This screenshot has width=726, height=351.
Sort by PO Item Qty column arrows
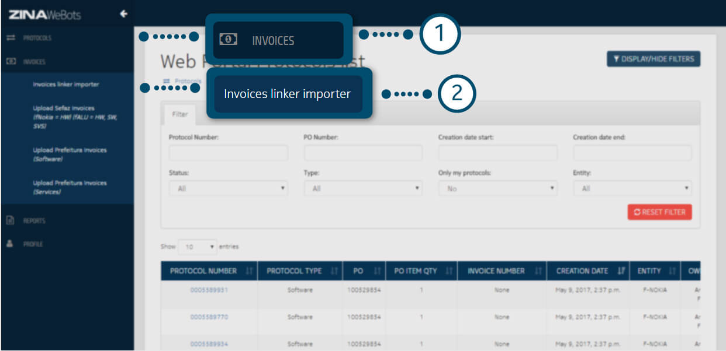tap(448, 271)
